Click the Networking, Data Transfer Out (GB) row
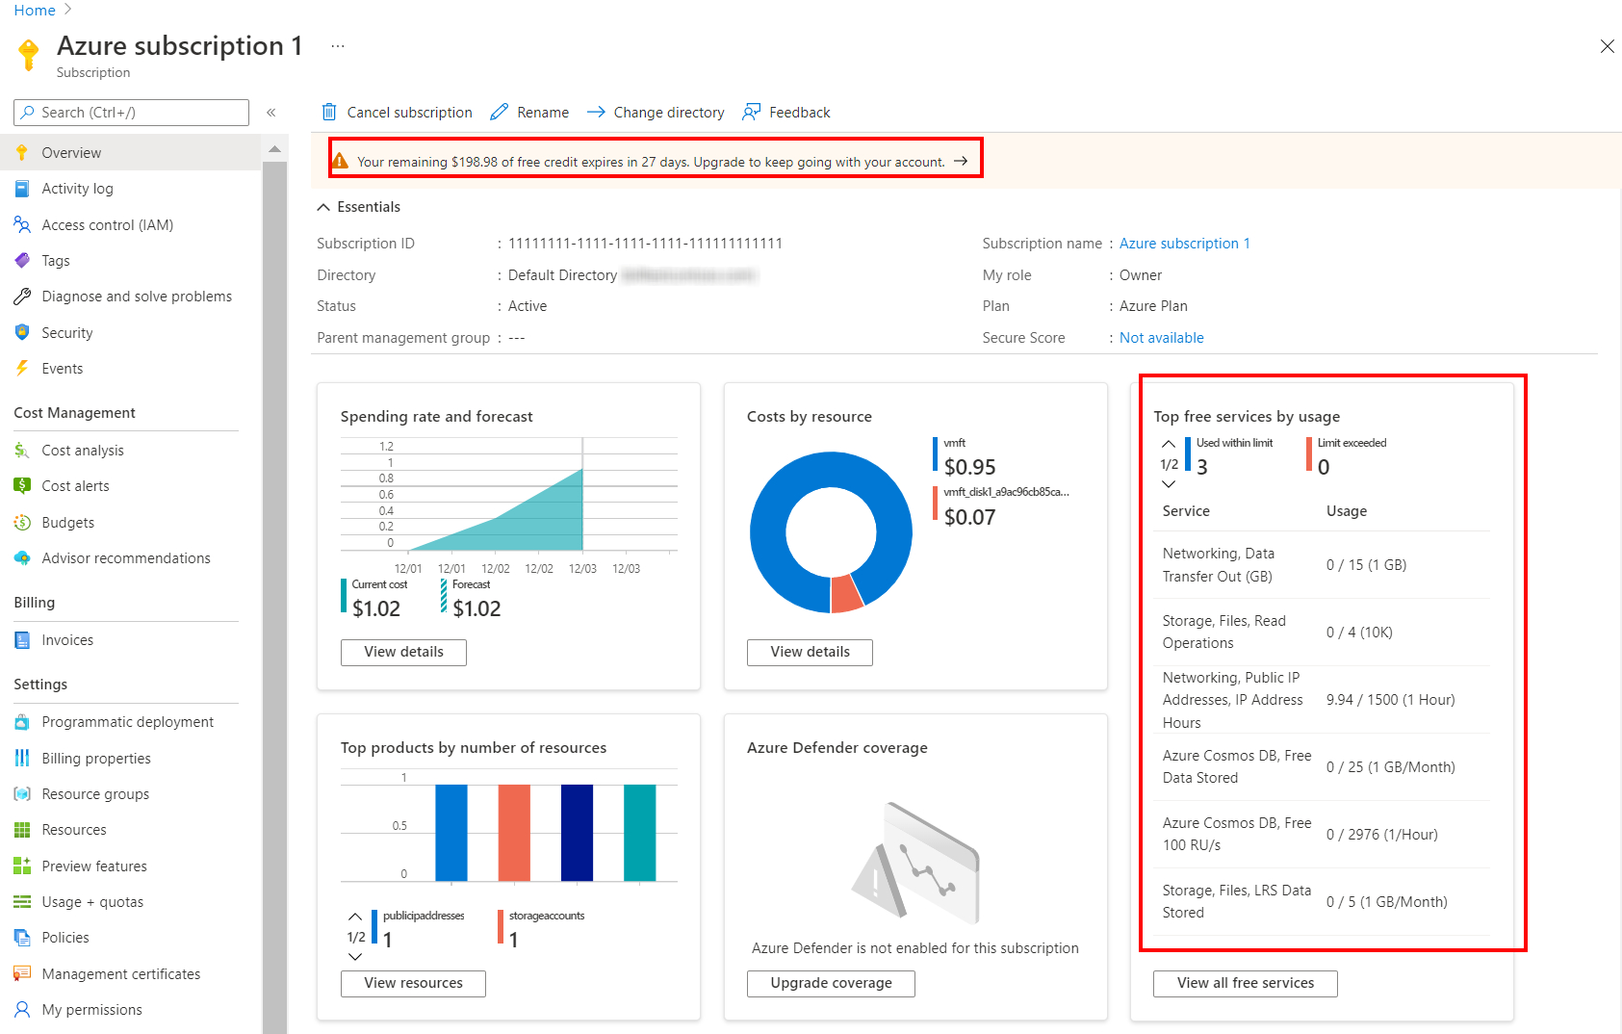This screenshot has height=1034, width=1622. click(x=1322, y=565)
